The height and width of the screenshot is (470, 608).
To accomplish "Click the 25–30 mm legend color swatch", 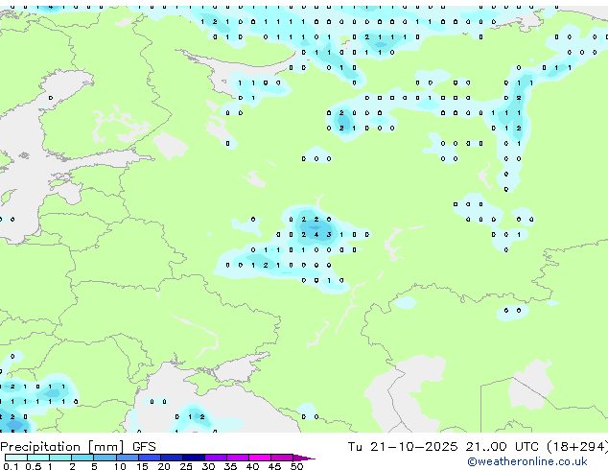I will (x=194, y=458).
